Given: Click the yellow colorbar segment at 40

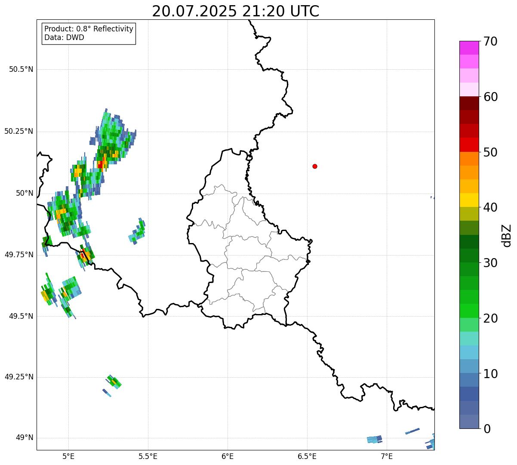Looking at the screenshot, I should (469, 200).
